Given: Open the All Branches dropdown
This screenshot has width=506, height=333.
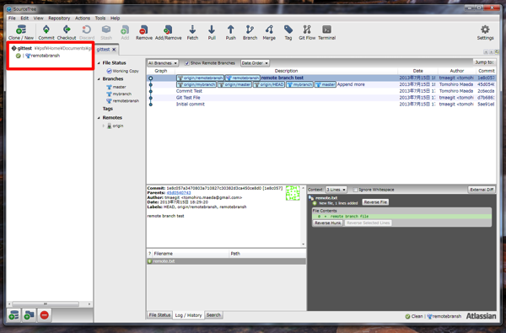Looking at the screenshot, I should (163, 63).
